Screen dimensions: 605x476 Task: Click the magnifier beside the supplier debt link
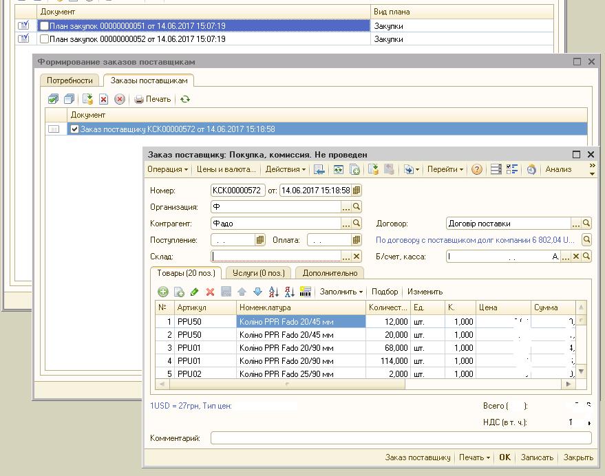586,240
